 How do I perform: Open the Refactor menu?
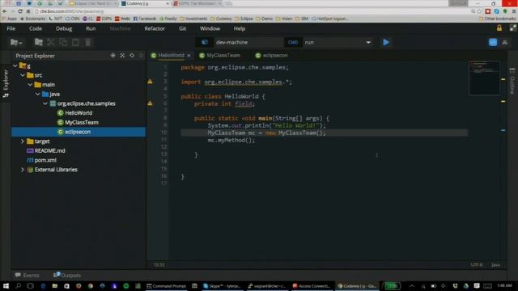tap(155, 28)
